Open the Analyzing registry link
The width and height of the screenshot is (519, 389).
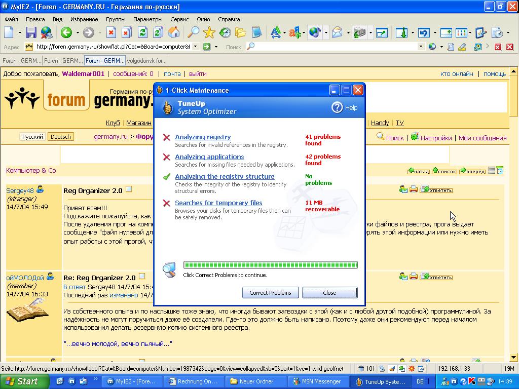pos(203,137)
